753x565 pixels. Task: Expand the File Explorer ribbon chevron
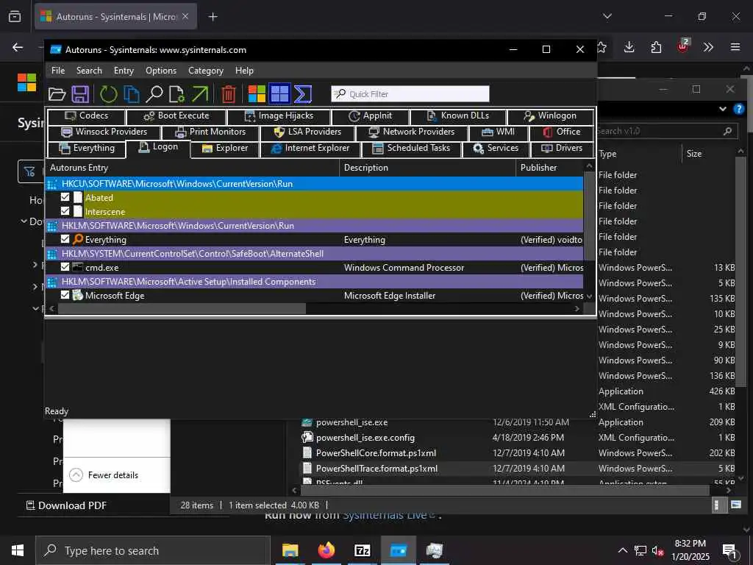coord(722,109)
